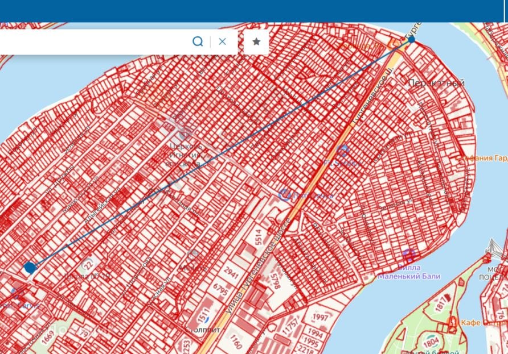The height and width of the screenshot is (354, 508).
Task: Click the PT Service marker icon
Action: point(343,151)
